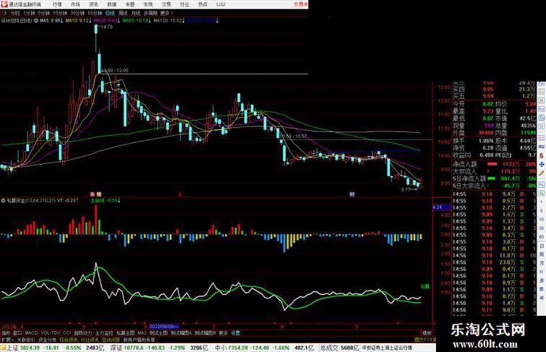Click the 私募资金 indicator settings icon
The width and height of the screenshot is (546, 352).
coord(3,201)
